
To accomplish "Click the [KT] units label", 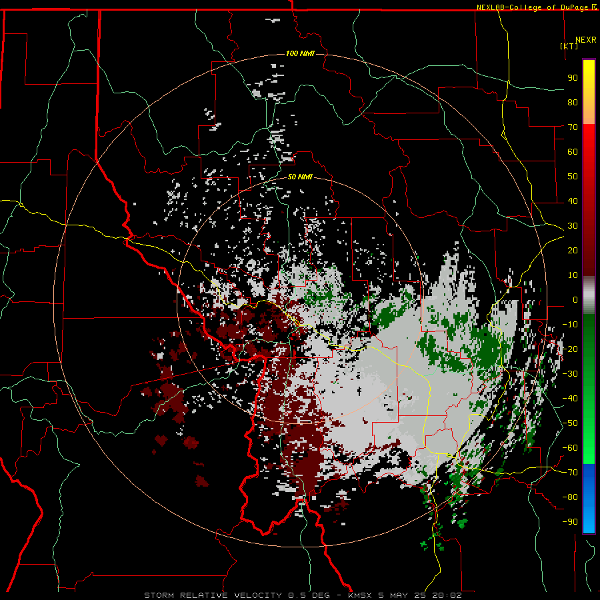I will [569, 46].
